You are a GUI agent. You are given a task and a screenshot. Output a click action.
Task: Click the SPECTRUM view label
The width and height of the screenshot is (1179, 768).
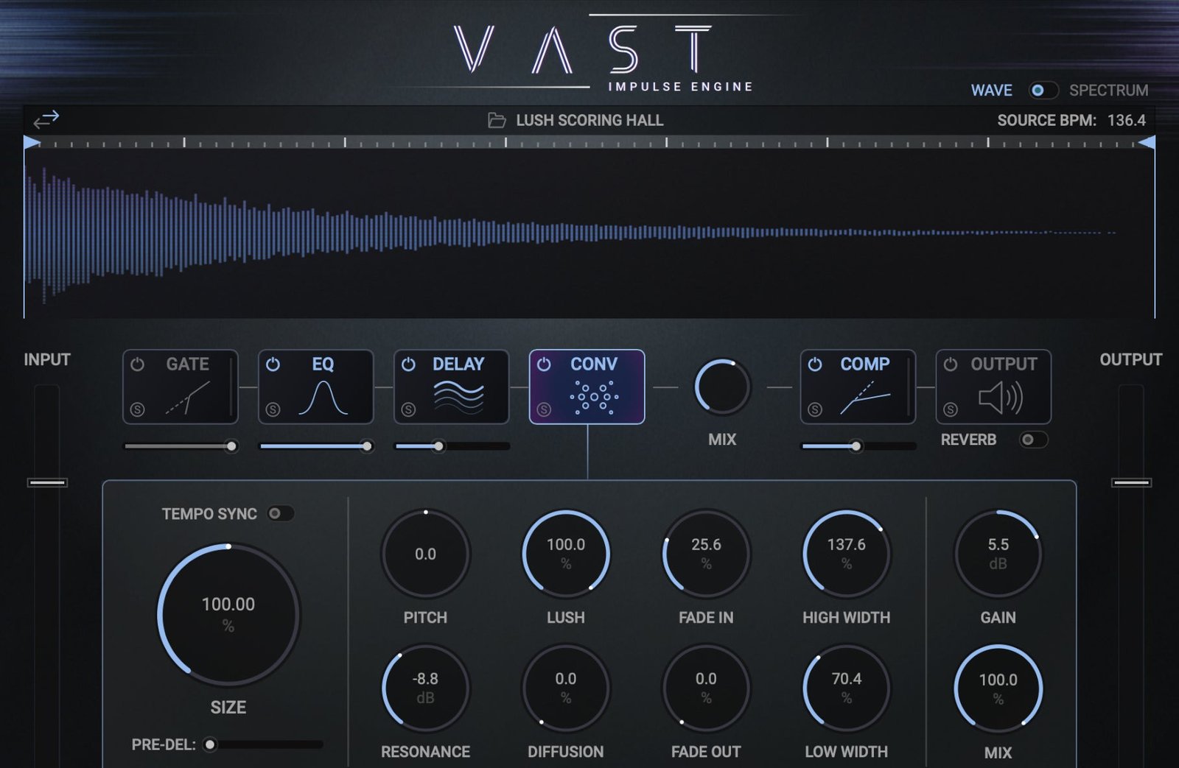tap(1108, 90)
